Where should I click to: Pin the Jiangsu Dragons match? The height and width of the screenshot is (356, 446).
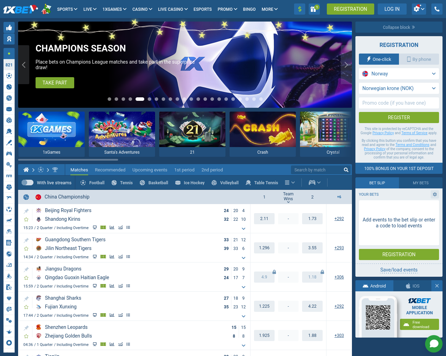point(26,269)
